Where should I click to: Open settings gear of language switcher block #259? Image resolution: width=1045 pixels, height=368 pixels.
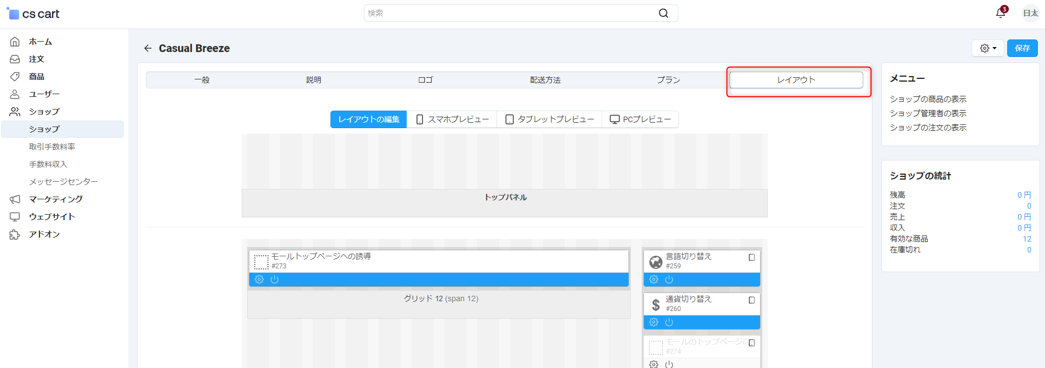point(654,279)
